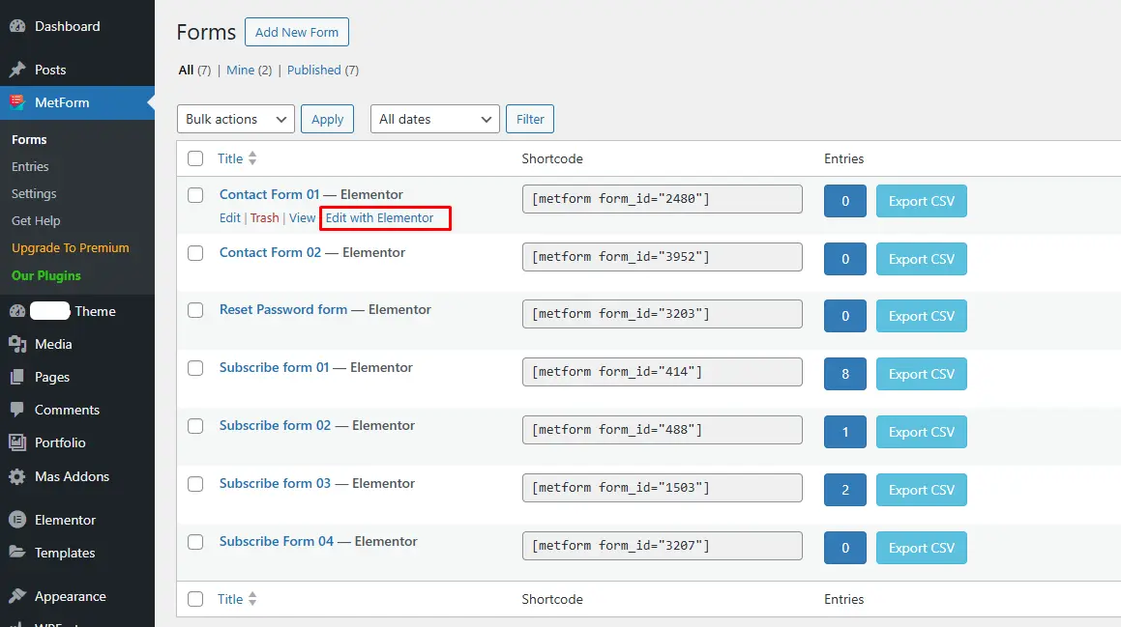Screen dimensions: 1121x627
Task: Click the Appearance paintbrush icon
Action: click(x=17, y=596)
